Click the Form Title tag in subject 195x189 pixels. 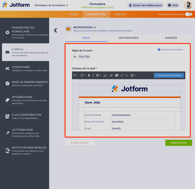tap(84, 57)
